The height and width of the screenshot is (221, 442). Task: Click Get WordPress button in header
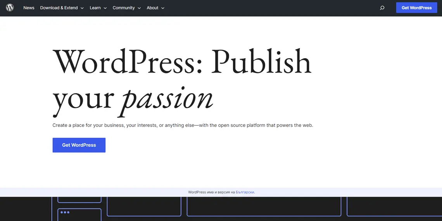tap(417, 8)
